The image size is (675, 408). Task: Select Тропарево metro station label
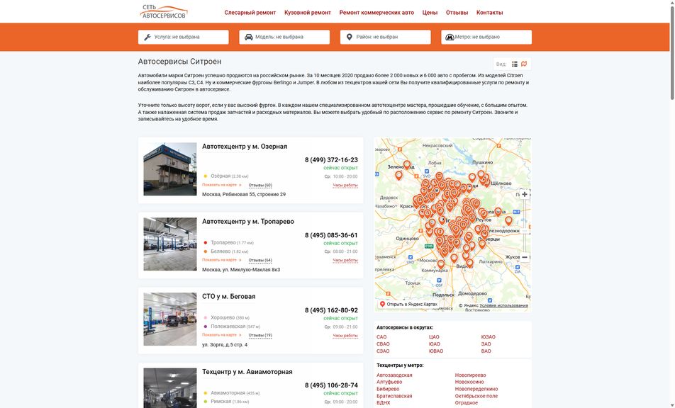223,242
